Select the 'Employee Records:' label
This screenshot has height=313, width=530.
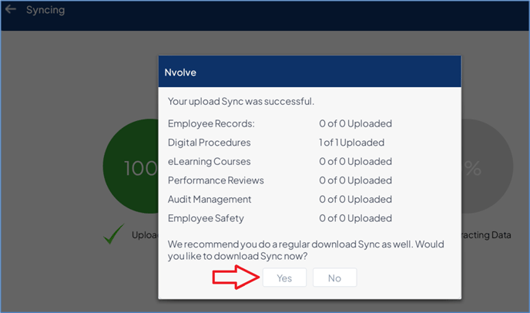[211, 124]
